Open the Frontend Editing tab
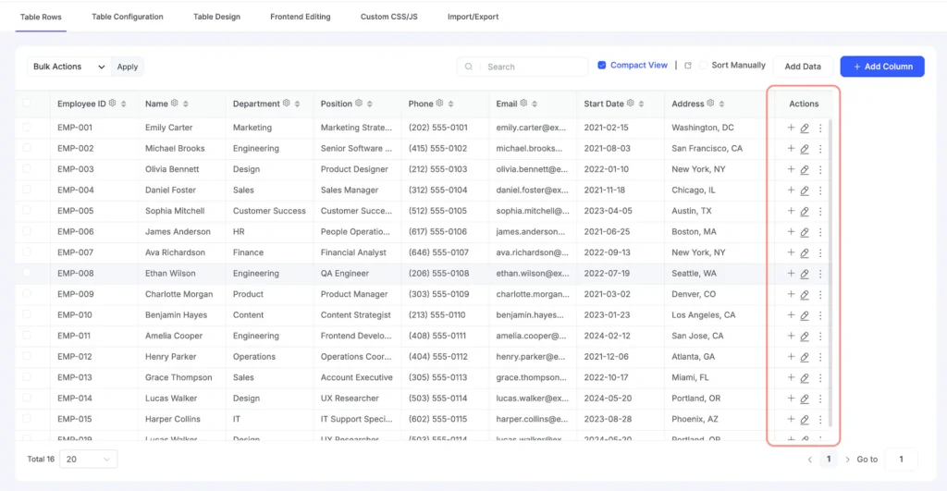 pos(301,17)
